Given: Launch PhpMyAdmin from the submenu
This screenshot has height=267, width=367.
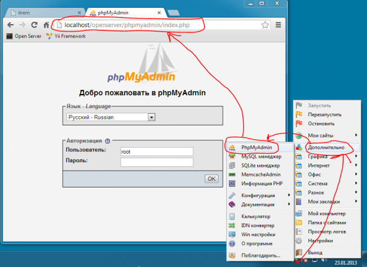Looking at the screenshot, I should [x=260, y=147].
